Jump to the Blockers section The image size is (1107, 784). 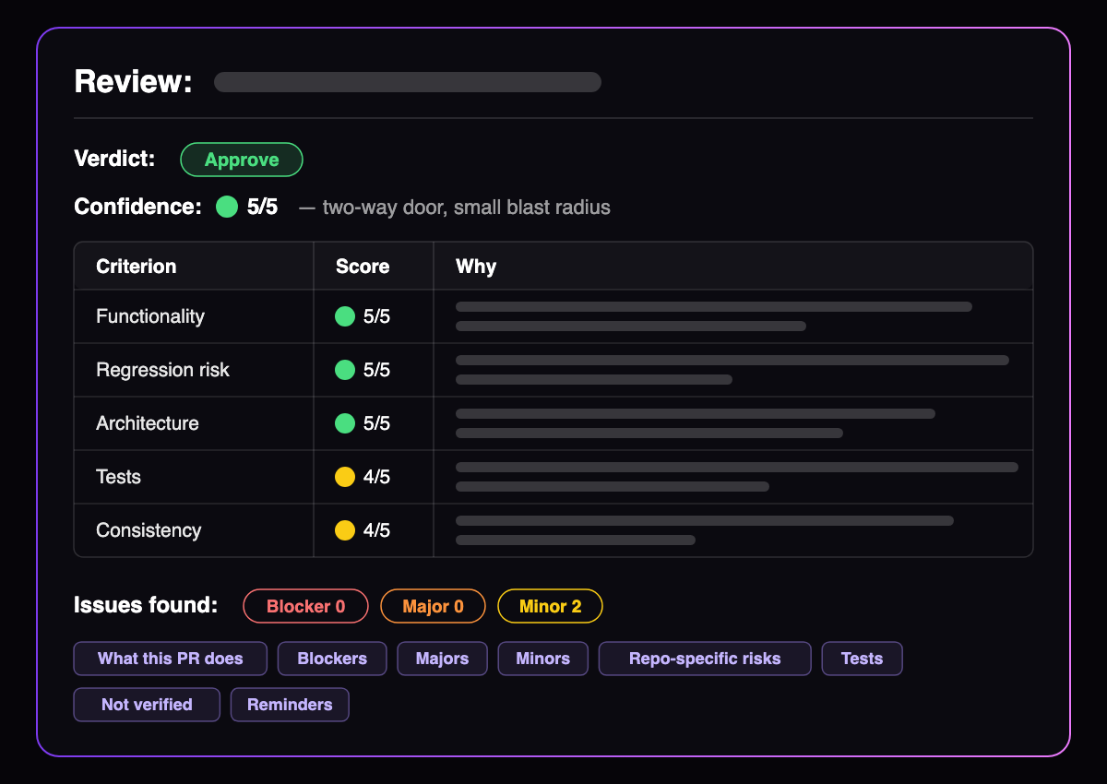[x=332, y=659]
